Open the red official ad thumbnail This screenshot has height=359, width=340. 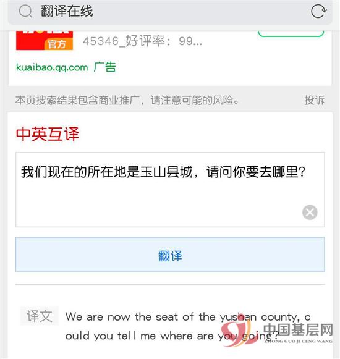45,40
